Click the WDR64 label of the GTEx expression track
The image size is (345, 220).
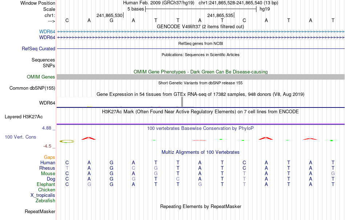click(47, 103)
